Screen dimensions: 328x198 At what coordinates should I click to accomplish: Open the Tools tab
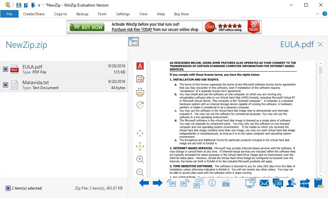(102, 14)
